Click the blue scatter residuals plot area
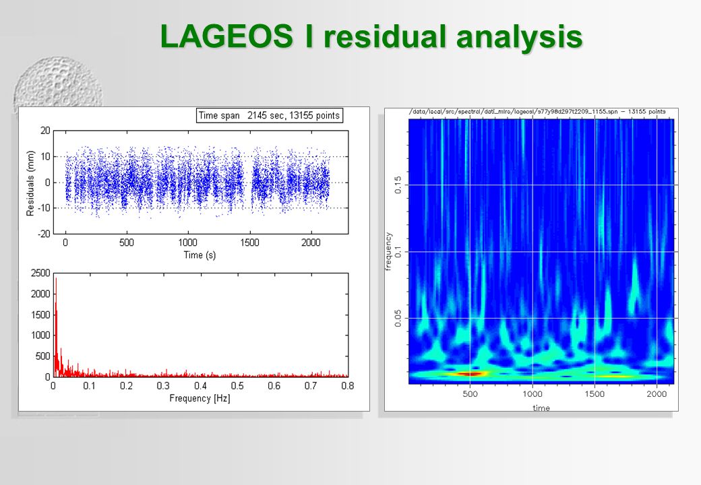 [201, 182]
